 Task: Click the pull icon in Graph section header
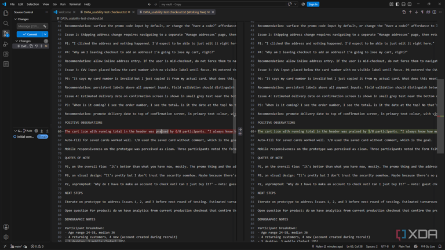tap(47, 131)
